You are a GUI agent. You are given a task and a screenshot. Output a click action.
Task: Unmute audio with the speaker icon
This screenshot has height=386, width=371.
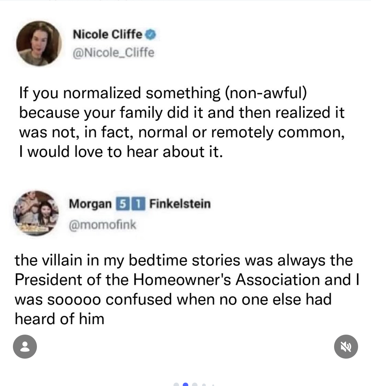point(346,347)
